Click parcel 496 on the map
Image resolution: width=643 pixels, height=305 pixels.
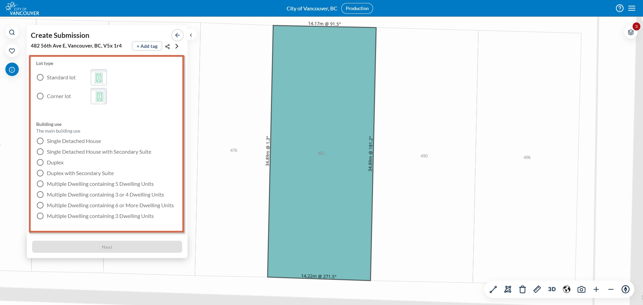(527, 157)
